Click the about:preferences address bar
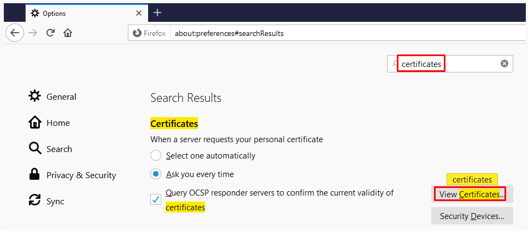 328,33
